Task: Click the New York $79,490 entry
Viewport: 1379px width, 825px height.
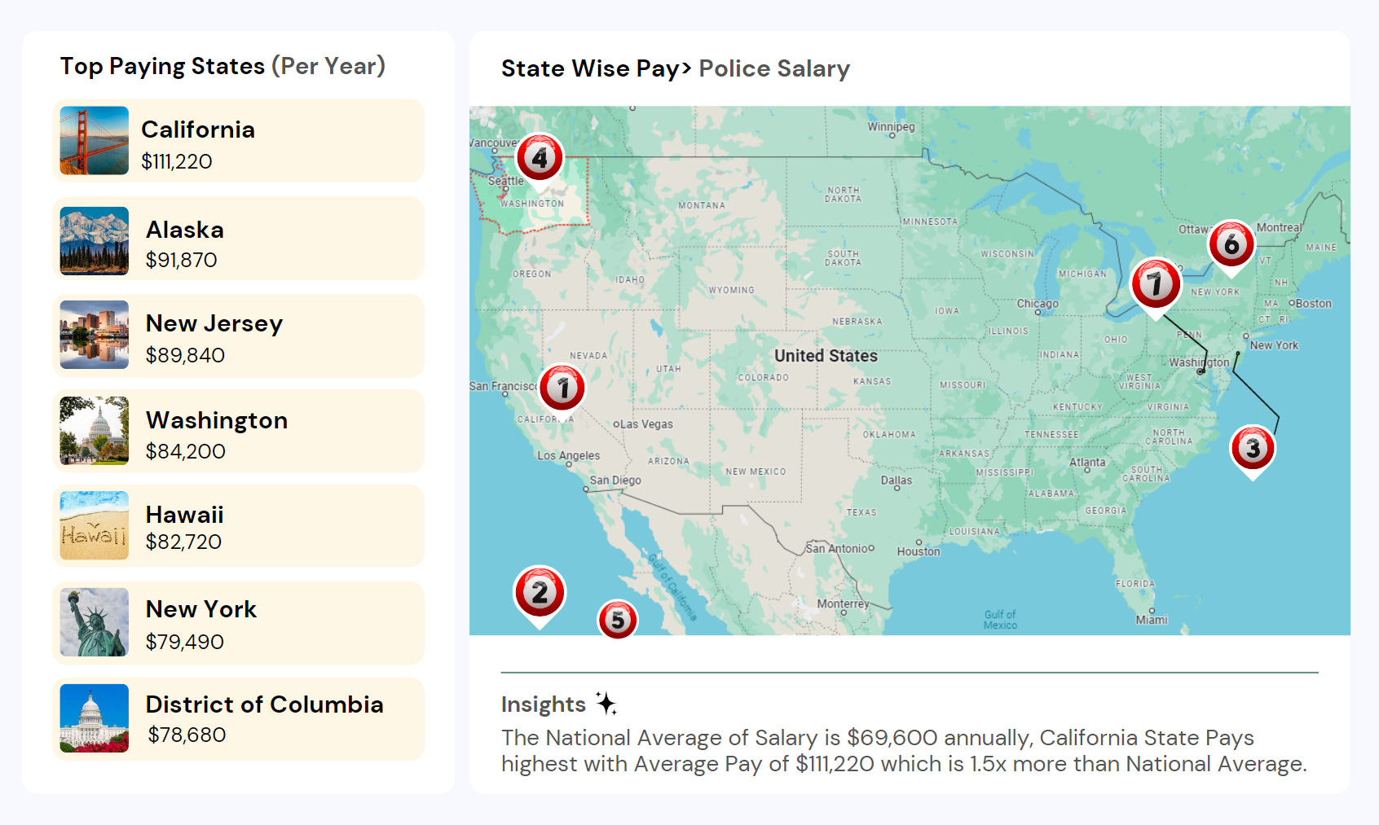Action: coord(238,623)
